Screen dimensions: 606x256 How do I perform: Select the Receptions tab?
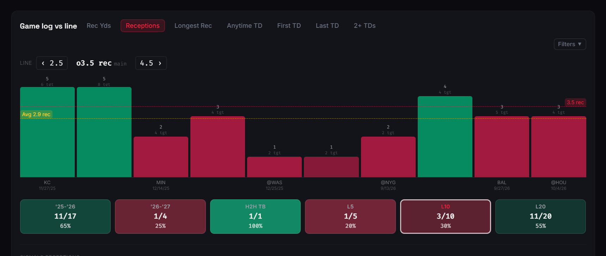[143, 26]
